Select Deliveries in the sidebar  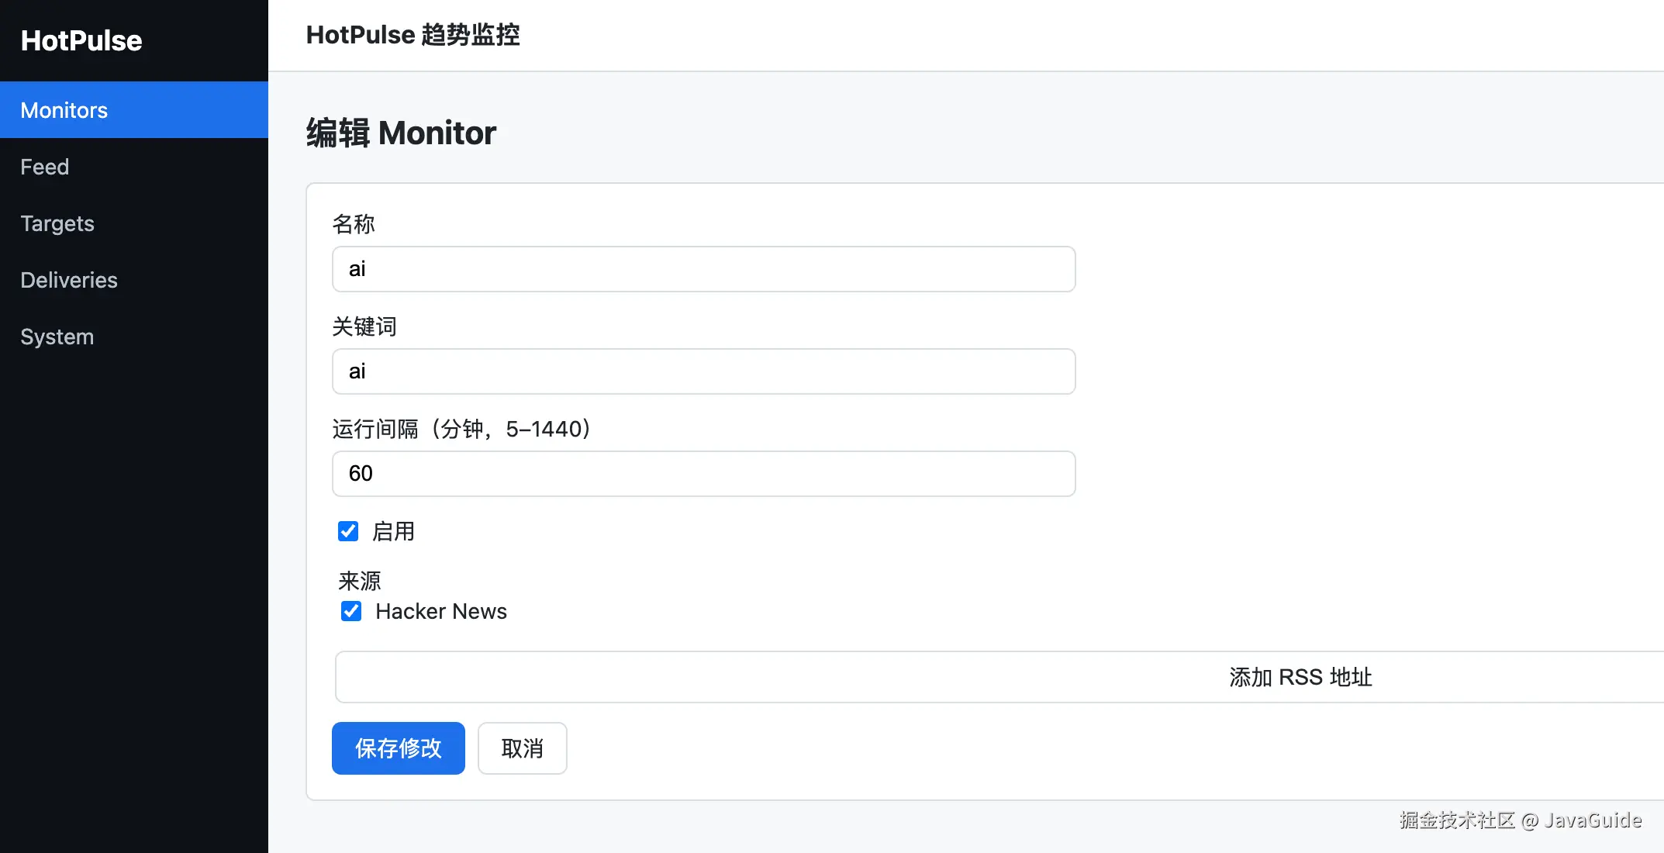(134, 280)
